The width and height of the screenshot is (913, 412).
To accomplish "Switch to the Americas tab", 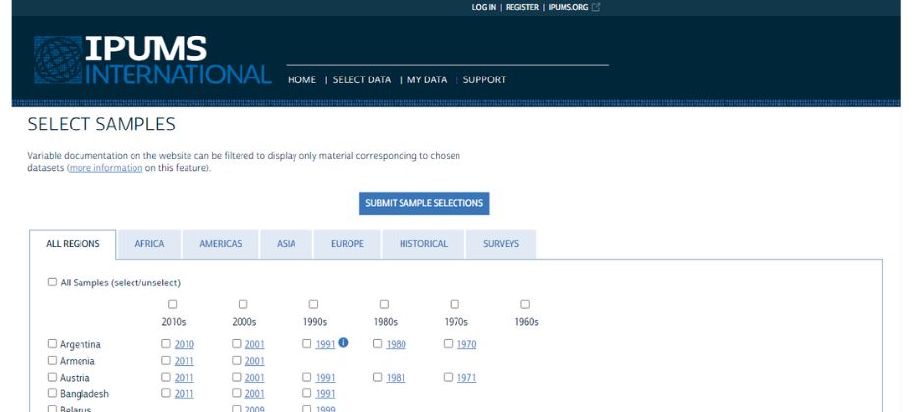I will click(221, 244).
